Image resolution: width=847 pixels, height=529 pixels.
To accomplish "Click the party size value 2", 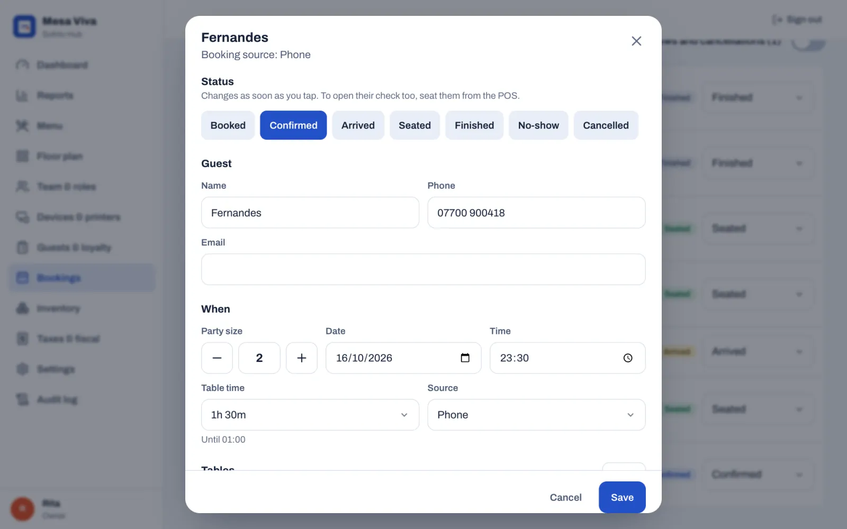I will point(259,358).
